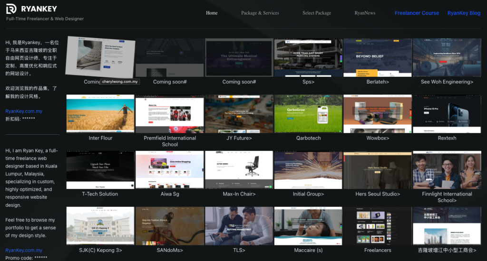The height and width of the screenshot is (261, 487).
Task: Open the Inter Flour wheat field thumbnail
Action: 100,113
